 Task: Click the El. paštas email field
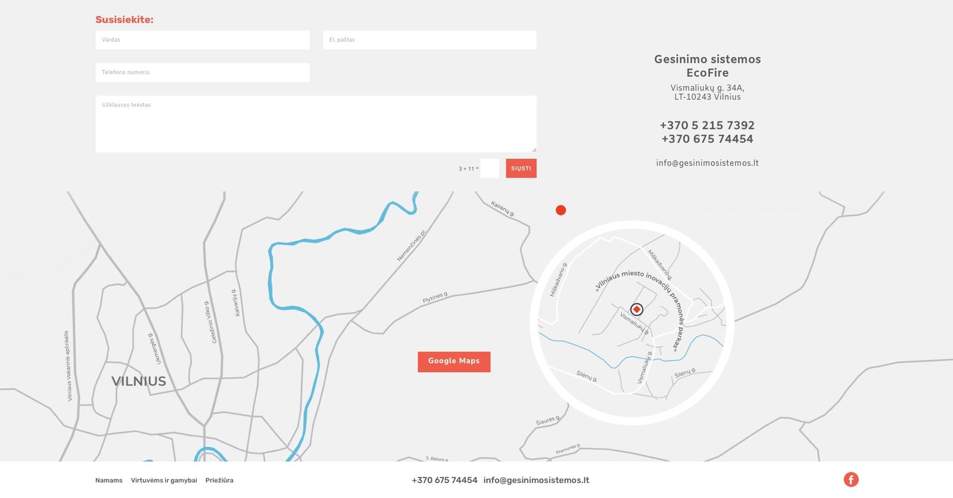(429, 40)
